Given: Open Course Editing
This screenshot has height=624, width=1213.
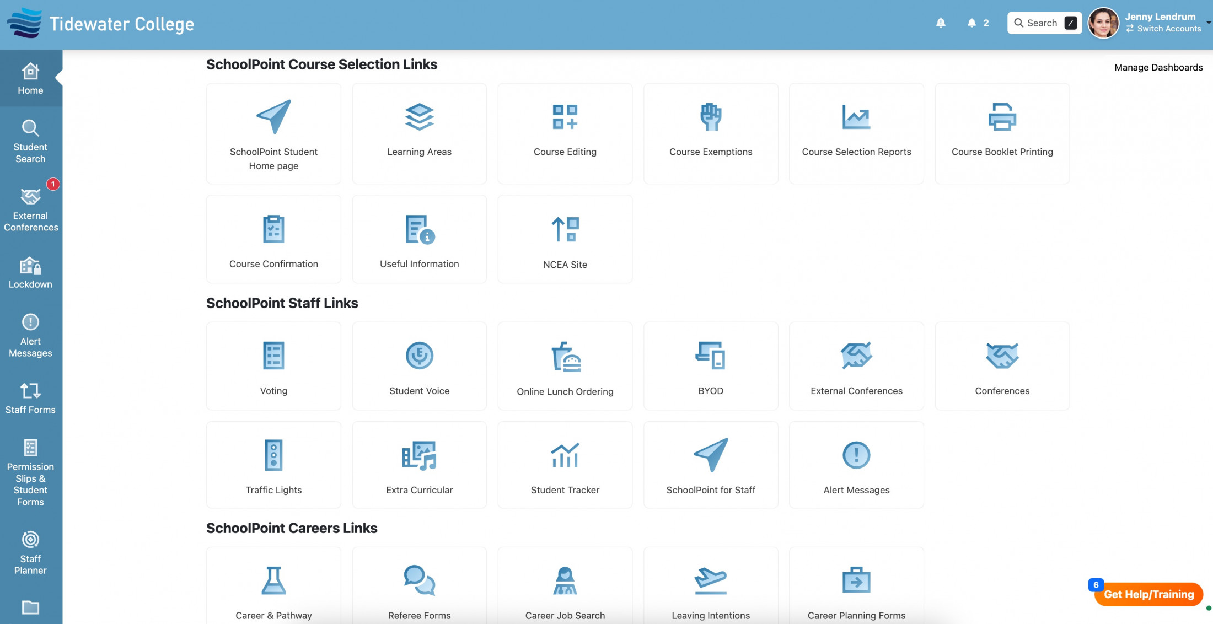Looking at the screenshot, I should 565,132.
